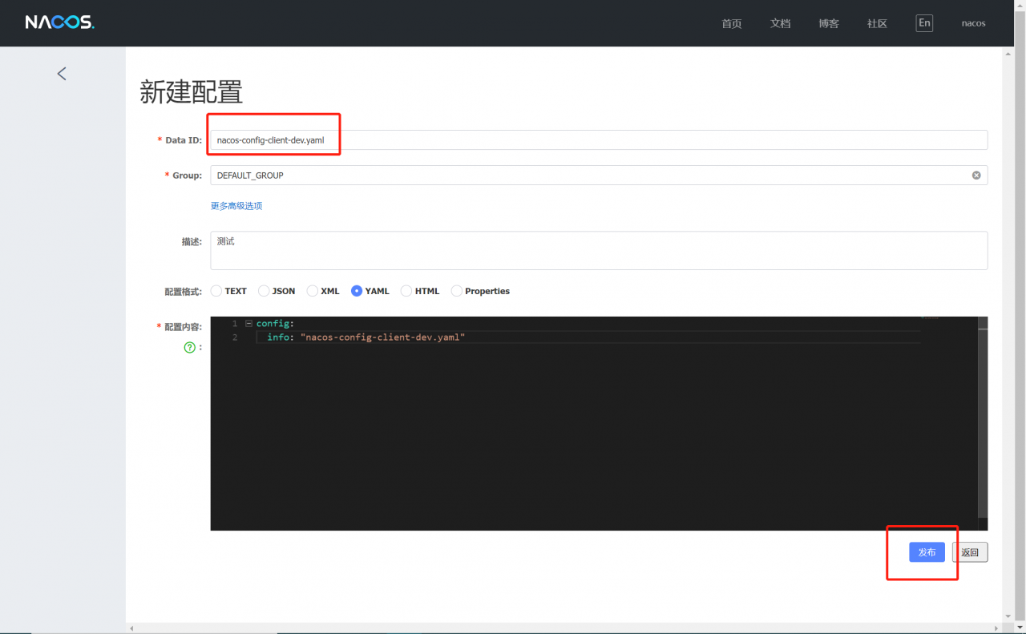The width and height of the screenshot is (1026, 634).
Task: Collapse the config block fold marker
Action: [248, 323]
